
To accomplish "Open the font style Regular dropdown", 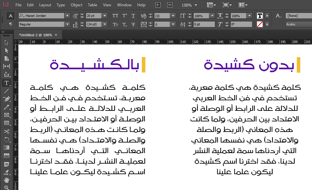I will tap(67, 24).
